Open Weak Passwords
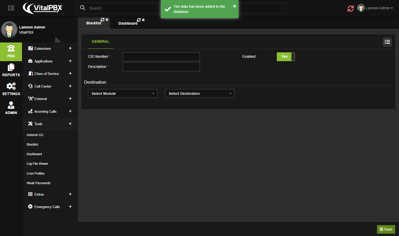The height and width of the screenshot is (236, 399). [x=39, y=183]
